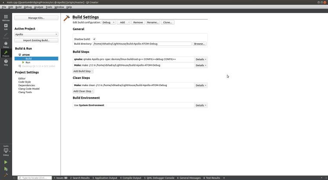Expand Details for the qmake build step
The image size is (328, 180).
point(201,59)
